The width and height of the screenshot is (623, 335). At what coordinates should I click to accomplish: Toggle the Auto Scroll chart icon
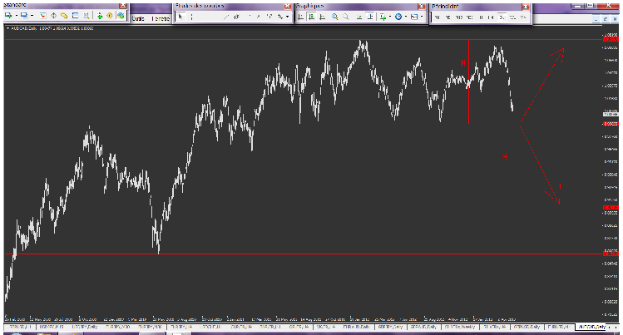[x=359, y=17]
